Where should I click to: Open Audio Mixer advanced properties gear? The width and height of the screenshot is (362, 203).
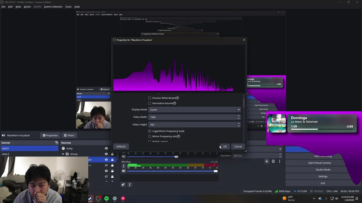point(123,185)
